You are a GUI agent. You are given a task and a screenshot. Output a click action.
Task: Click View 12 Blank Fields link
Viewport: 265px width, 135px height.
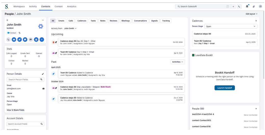[16, 110]
